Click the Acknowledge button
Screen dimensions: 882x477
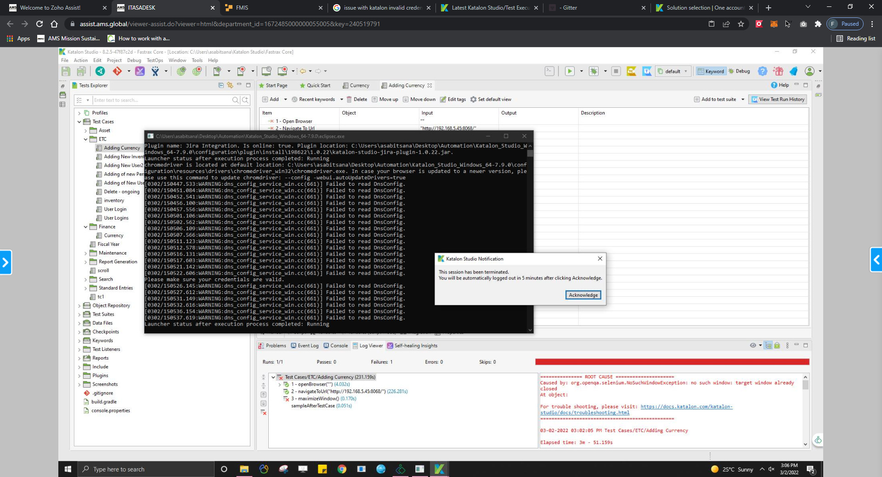click(583, 295)
